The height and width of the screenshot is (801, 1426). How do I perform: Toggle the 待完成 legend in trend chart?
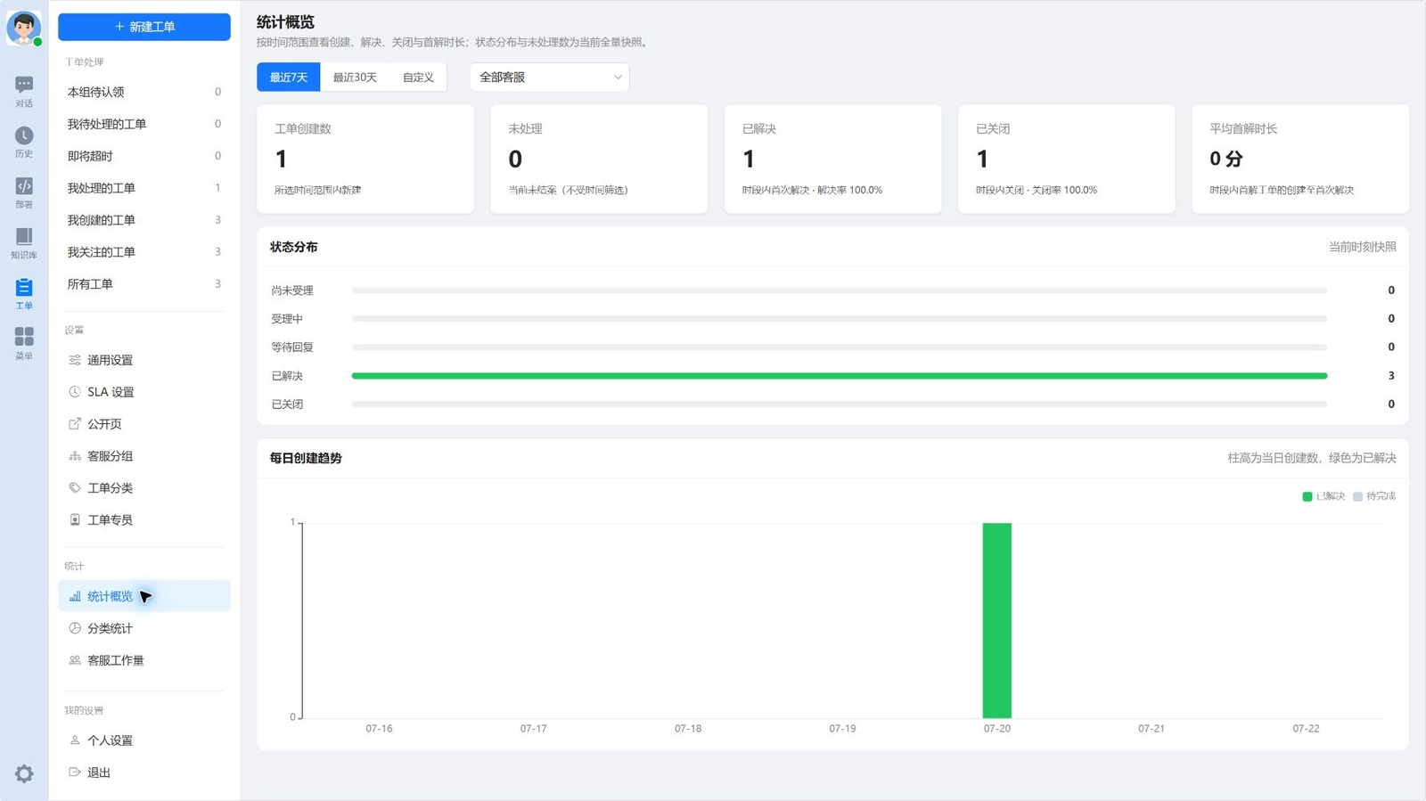[x=1374, y=496]
